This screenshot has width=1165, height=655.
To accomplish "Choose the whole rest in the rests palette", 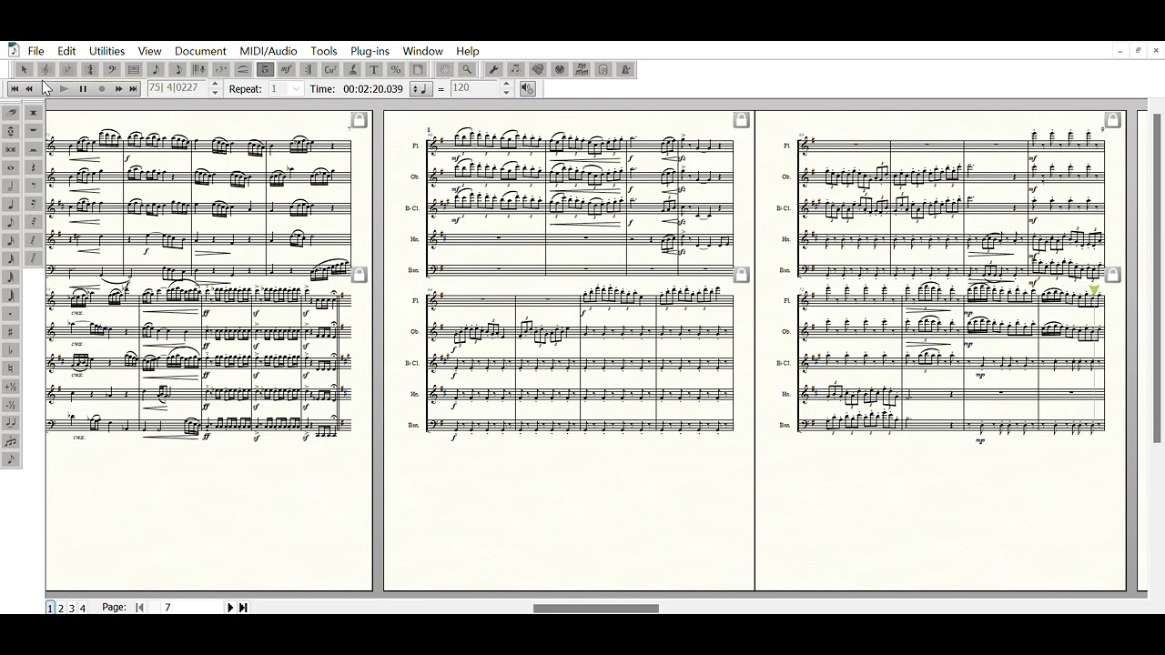I will (x=34, y=130).
